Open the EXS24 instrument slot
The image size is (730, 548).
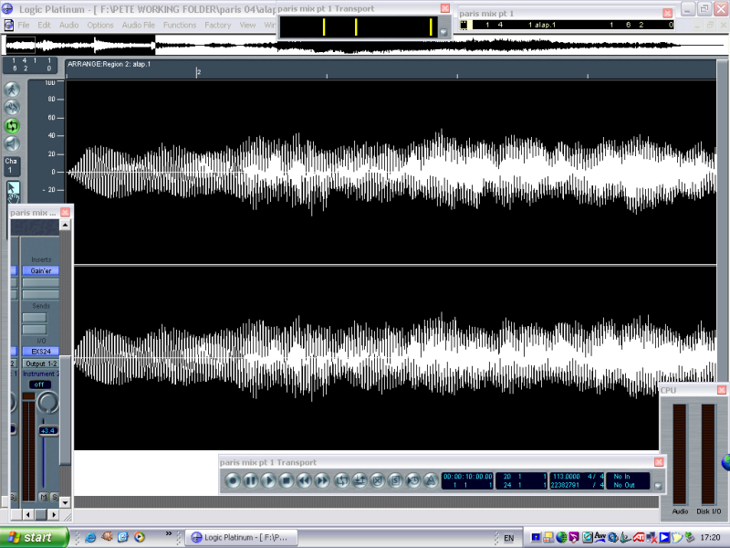pyautogui.click(x=40, y=351)
